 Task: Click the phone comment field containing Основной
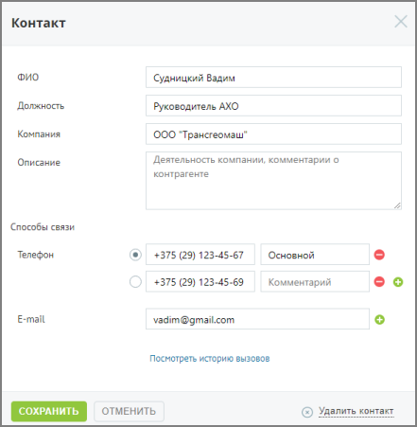pos(315,254)
